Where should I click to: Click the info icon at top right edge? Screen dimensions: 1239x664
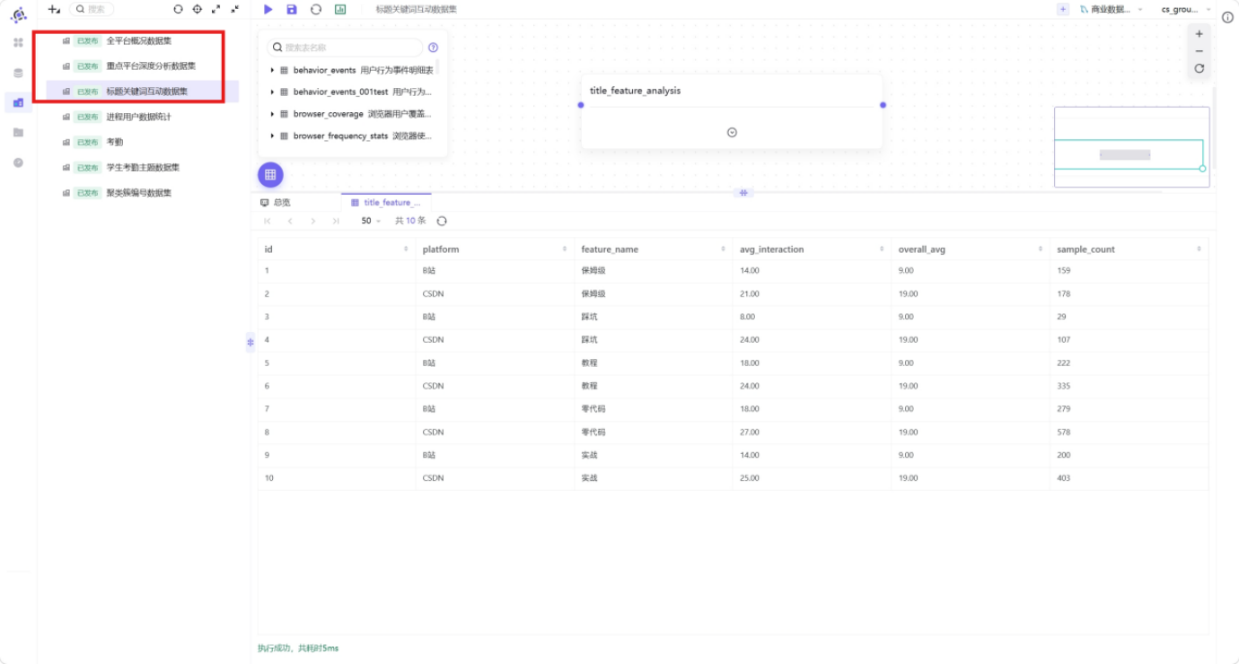[x=1227, y=17]
